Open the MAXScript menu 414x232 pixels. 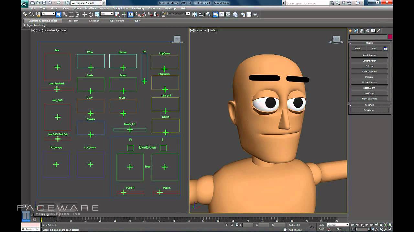[170, 8]
